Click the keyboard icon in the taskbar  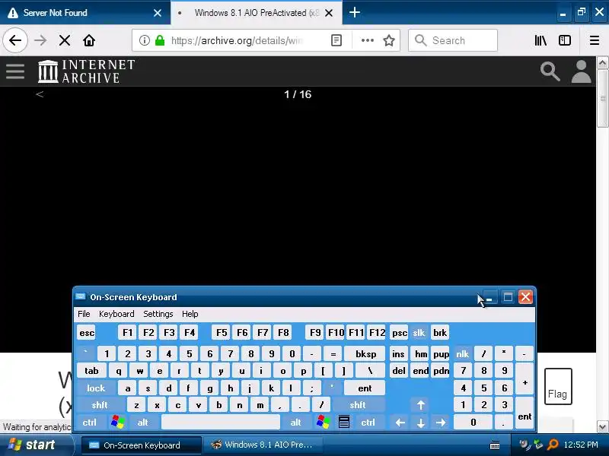click(495, 445)
